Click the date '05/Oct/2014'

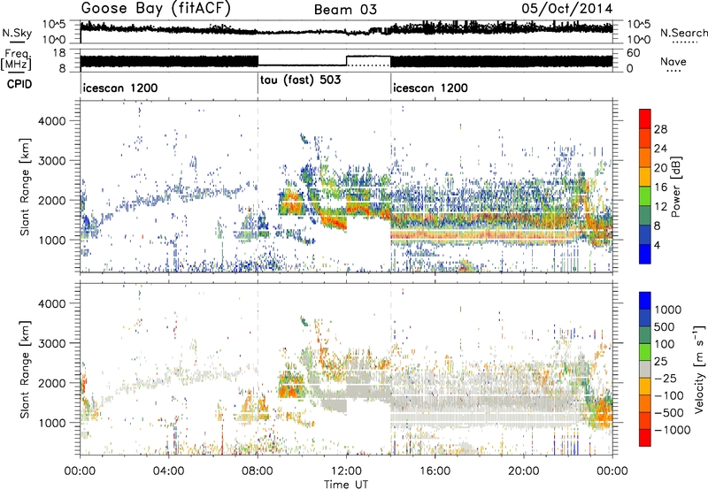pyautogui.click(x=567, y=9)
